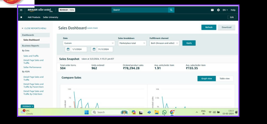Open the end date calendar icon
Viewport: 267px width, 124px height.
(x=94, y=49)
